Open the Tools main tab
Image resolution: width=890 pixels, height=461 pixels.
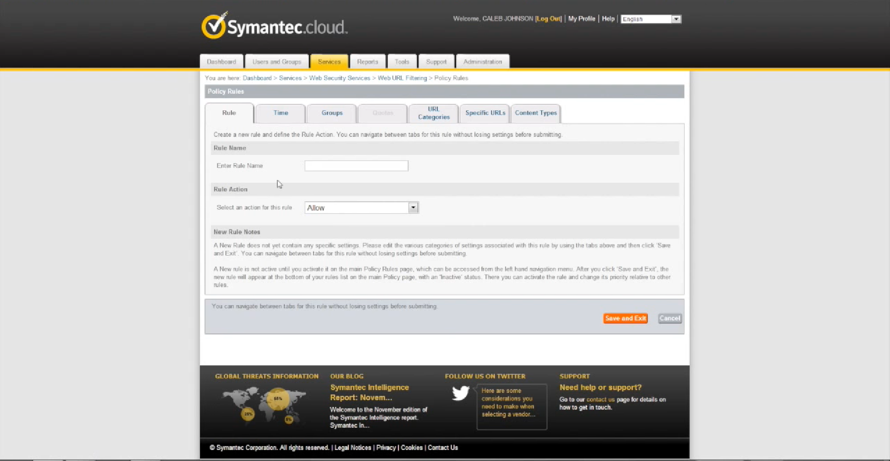tap(402, 62)
